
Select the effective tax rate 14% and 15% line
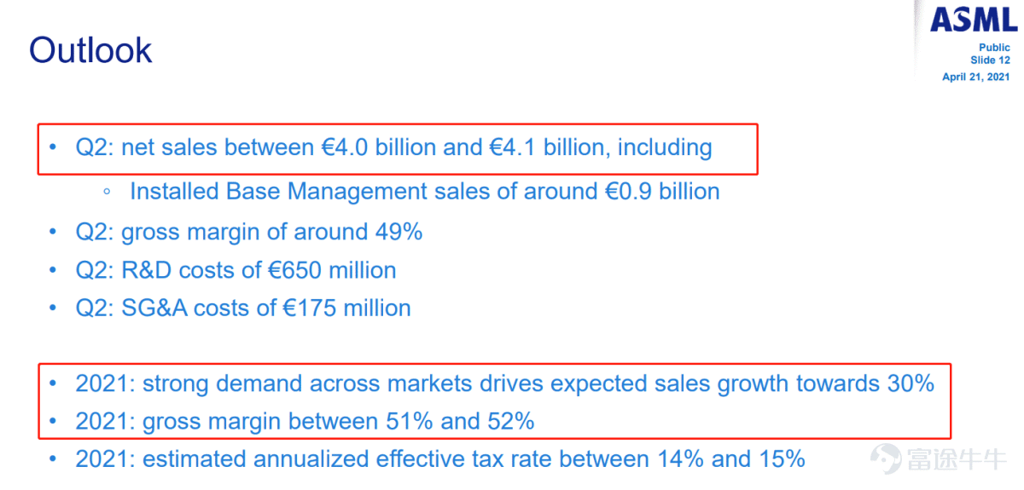tap(440, 459)
